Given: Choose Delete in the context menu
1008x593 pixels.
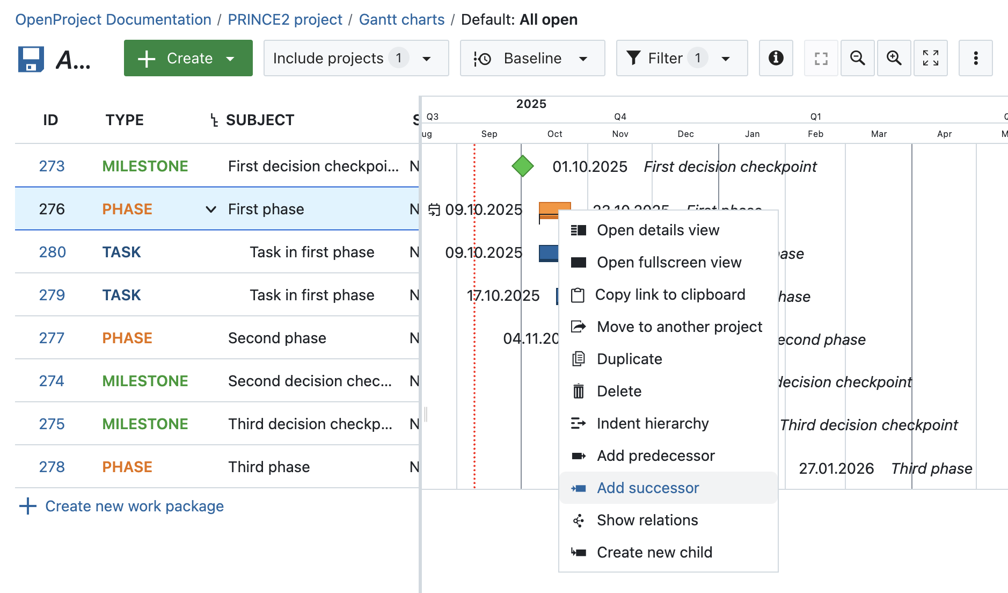Looking at the screenshot, I should point(619,391).
